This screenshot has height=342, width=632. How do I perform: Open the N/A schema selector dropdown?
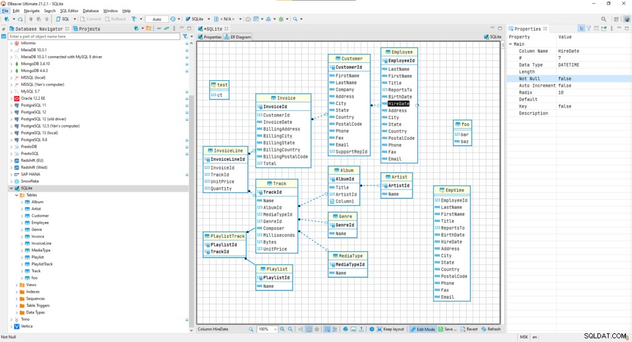[240, 19]
